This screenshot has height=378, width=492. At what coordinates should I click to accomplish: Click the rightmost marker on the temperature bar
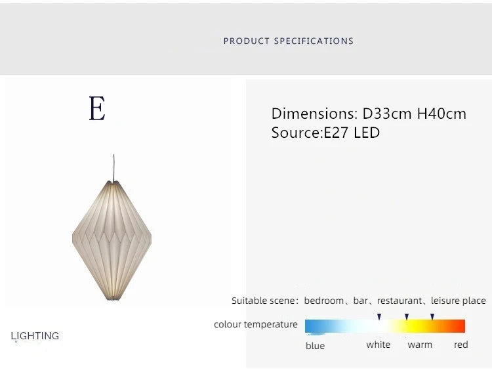[432, 317]
